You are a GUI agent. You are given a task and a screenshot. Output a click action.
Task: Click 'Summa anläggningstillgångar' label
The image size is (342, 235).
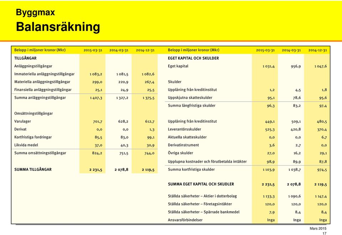coord(40,98)
